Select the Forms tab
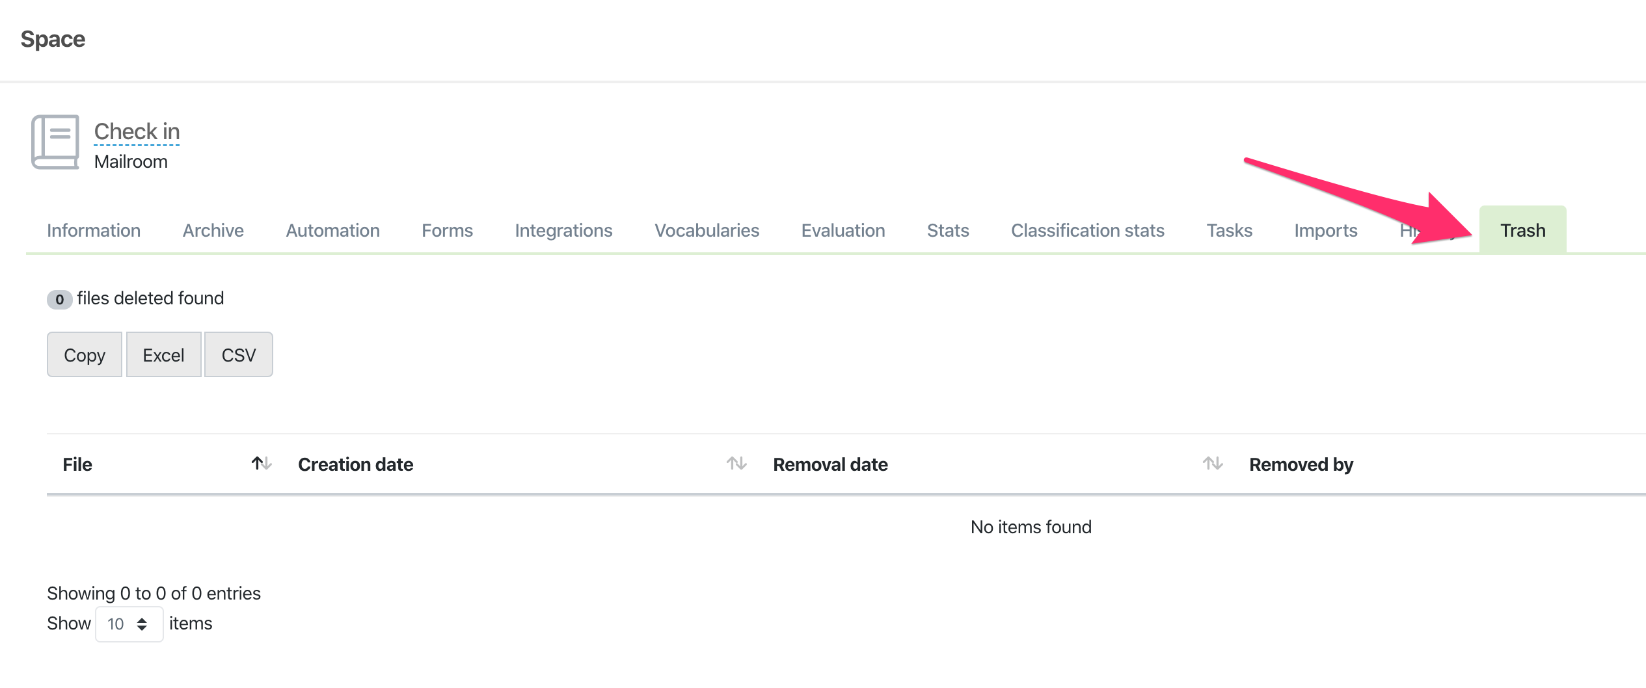Viewport: 1646px width, 688px height. coord(447,230)
